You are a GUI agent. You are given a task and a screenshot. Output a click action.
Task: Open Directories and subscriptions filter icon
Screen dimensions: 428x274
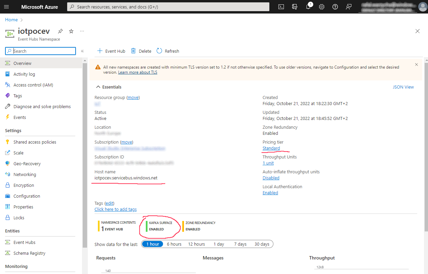pos(295,7)
